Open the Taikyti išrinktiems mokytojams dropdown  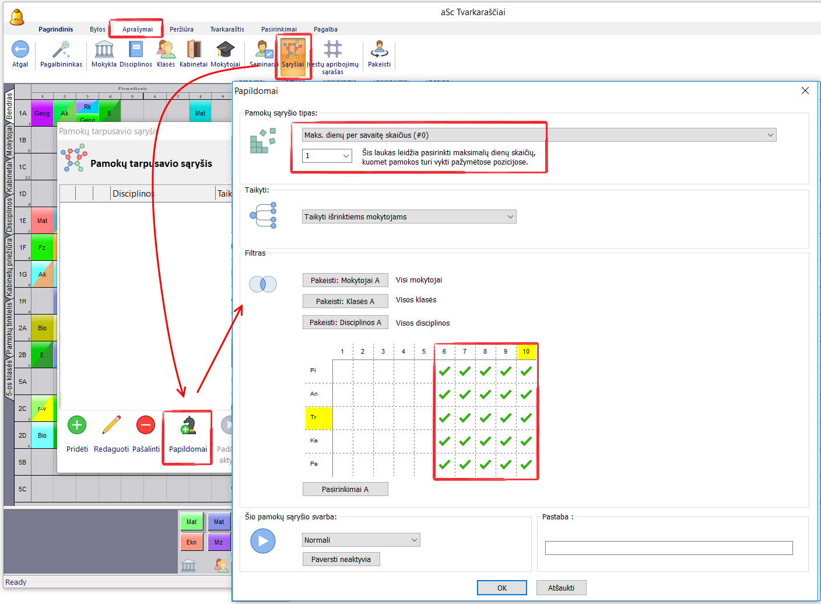point(409,217)
